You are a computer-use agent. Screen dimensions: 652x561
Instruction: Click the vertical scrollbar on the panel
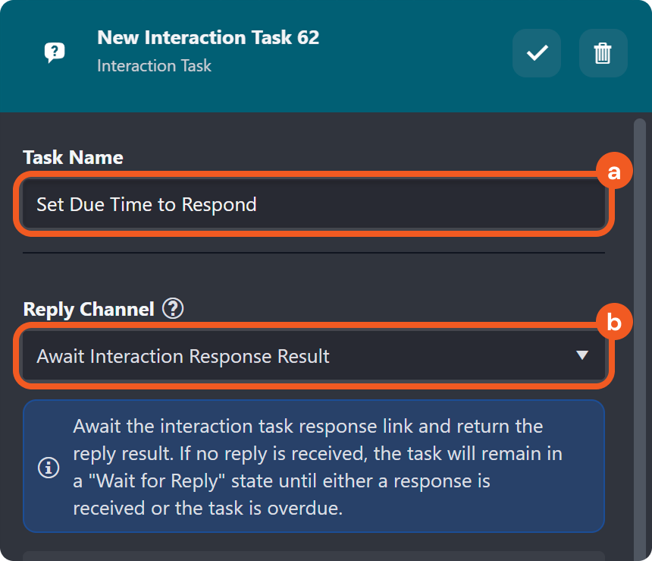tap(640, 334)
